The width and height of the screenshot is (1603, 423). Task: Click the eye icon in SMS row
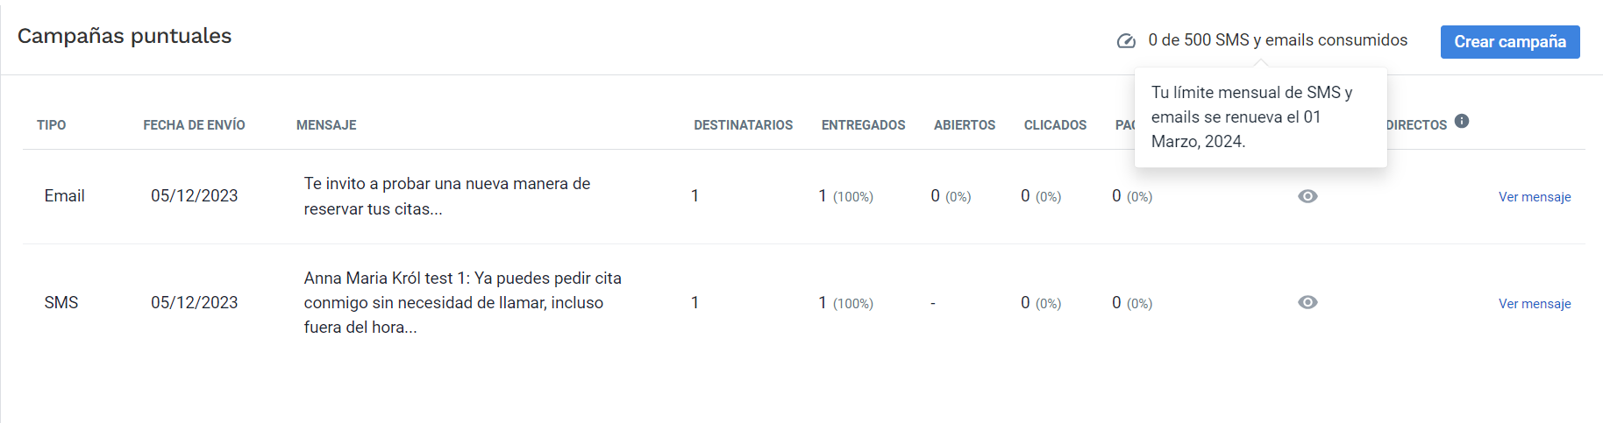(x=1307, y=302)
